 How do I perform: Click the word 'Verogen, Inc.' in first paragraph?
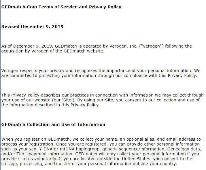click(x=123, y=46)
